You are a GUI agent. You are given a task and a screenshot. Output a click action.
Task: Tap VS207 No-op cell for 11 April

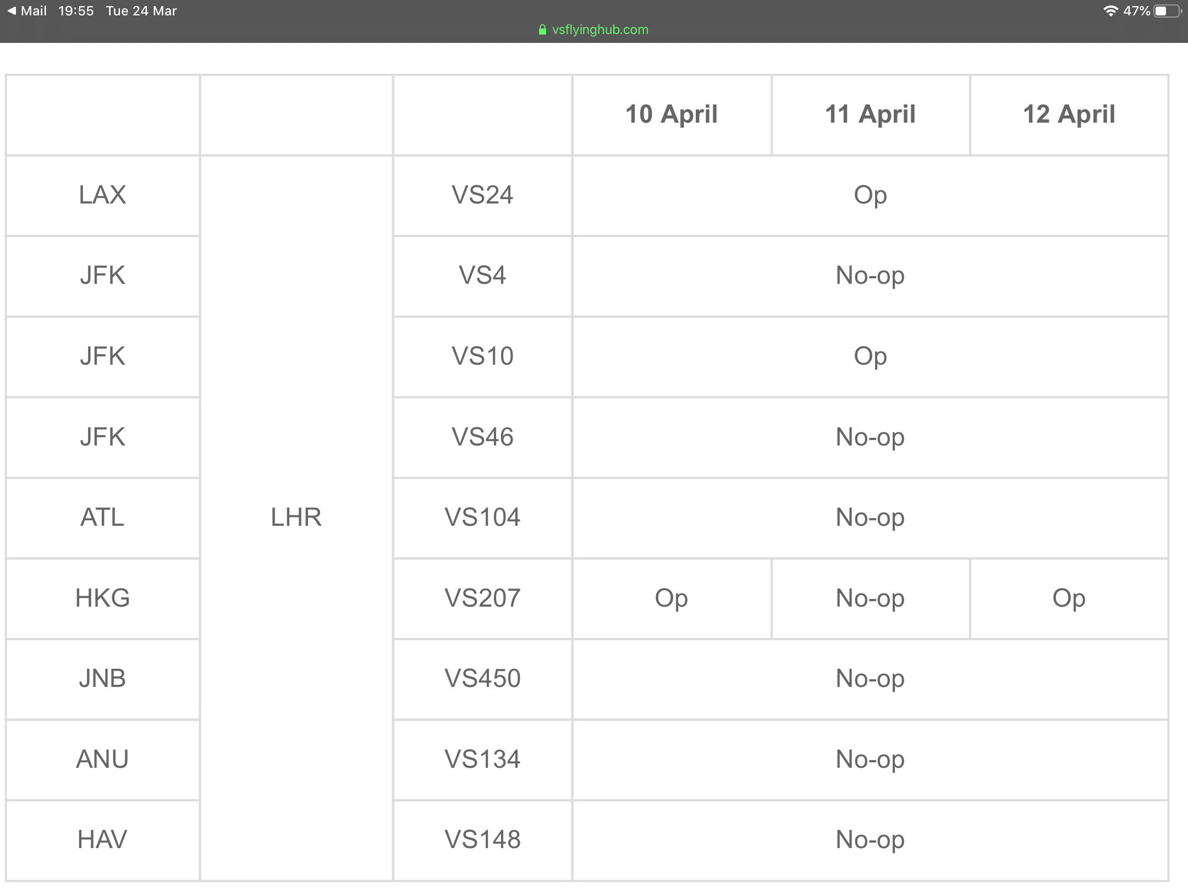pos(870,598)
